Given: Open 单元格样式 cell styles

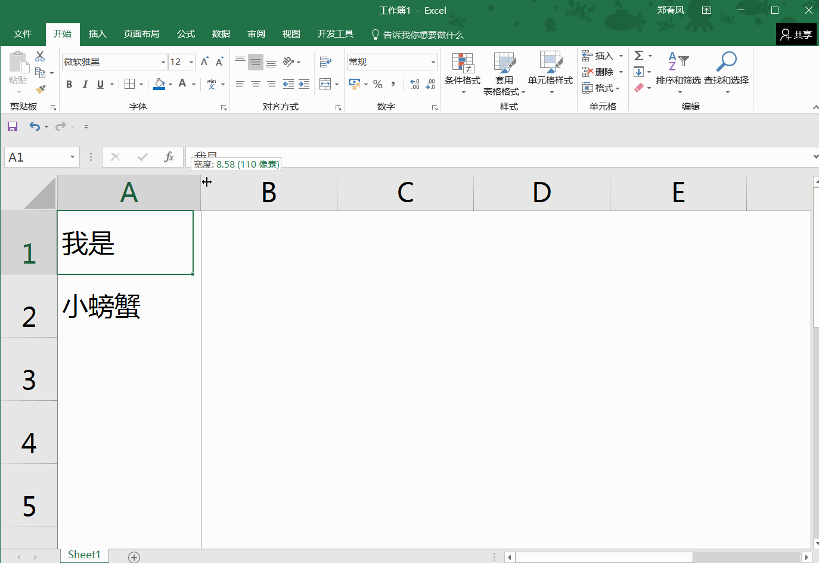Looking at the screenshot, I should pos(551,73).
